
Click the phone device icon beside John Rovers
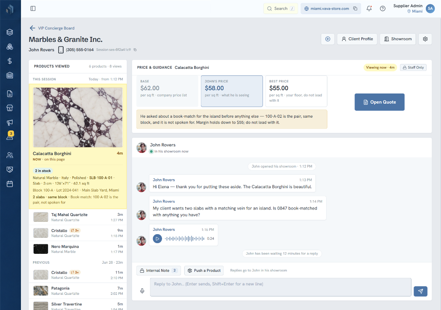[61, 50]
